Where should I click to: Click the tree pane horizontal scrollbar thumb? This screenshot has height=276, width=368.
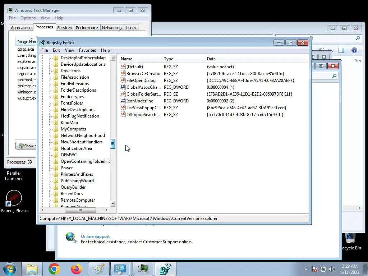click(x=80, y=210)
